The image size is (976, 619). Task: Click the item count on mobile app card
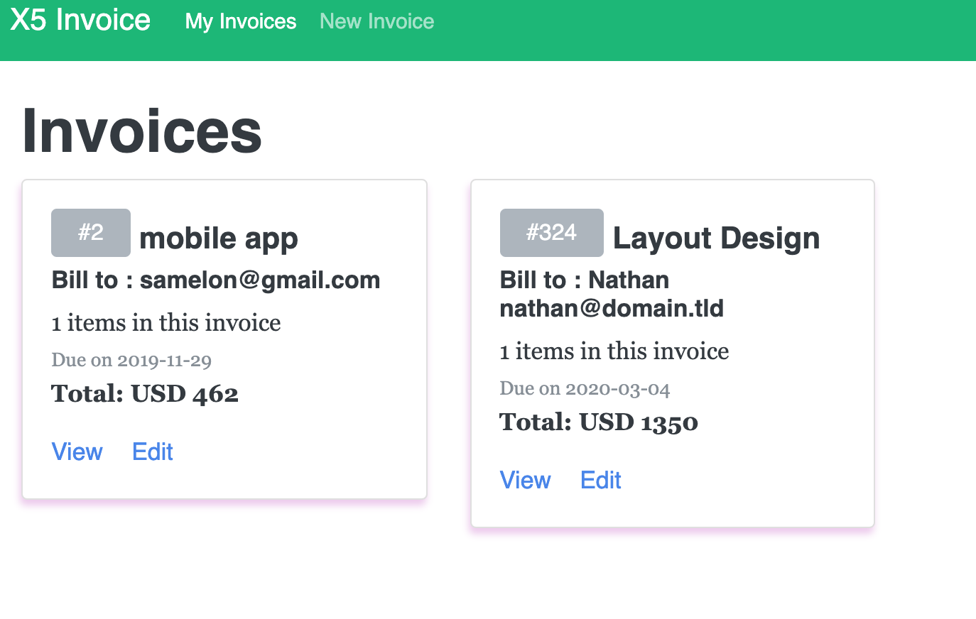[x=166, y=323]
